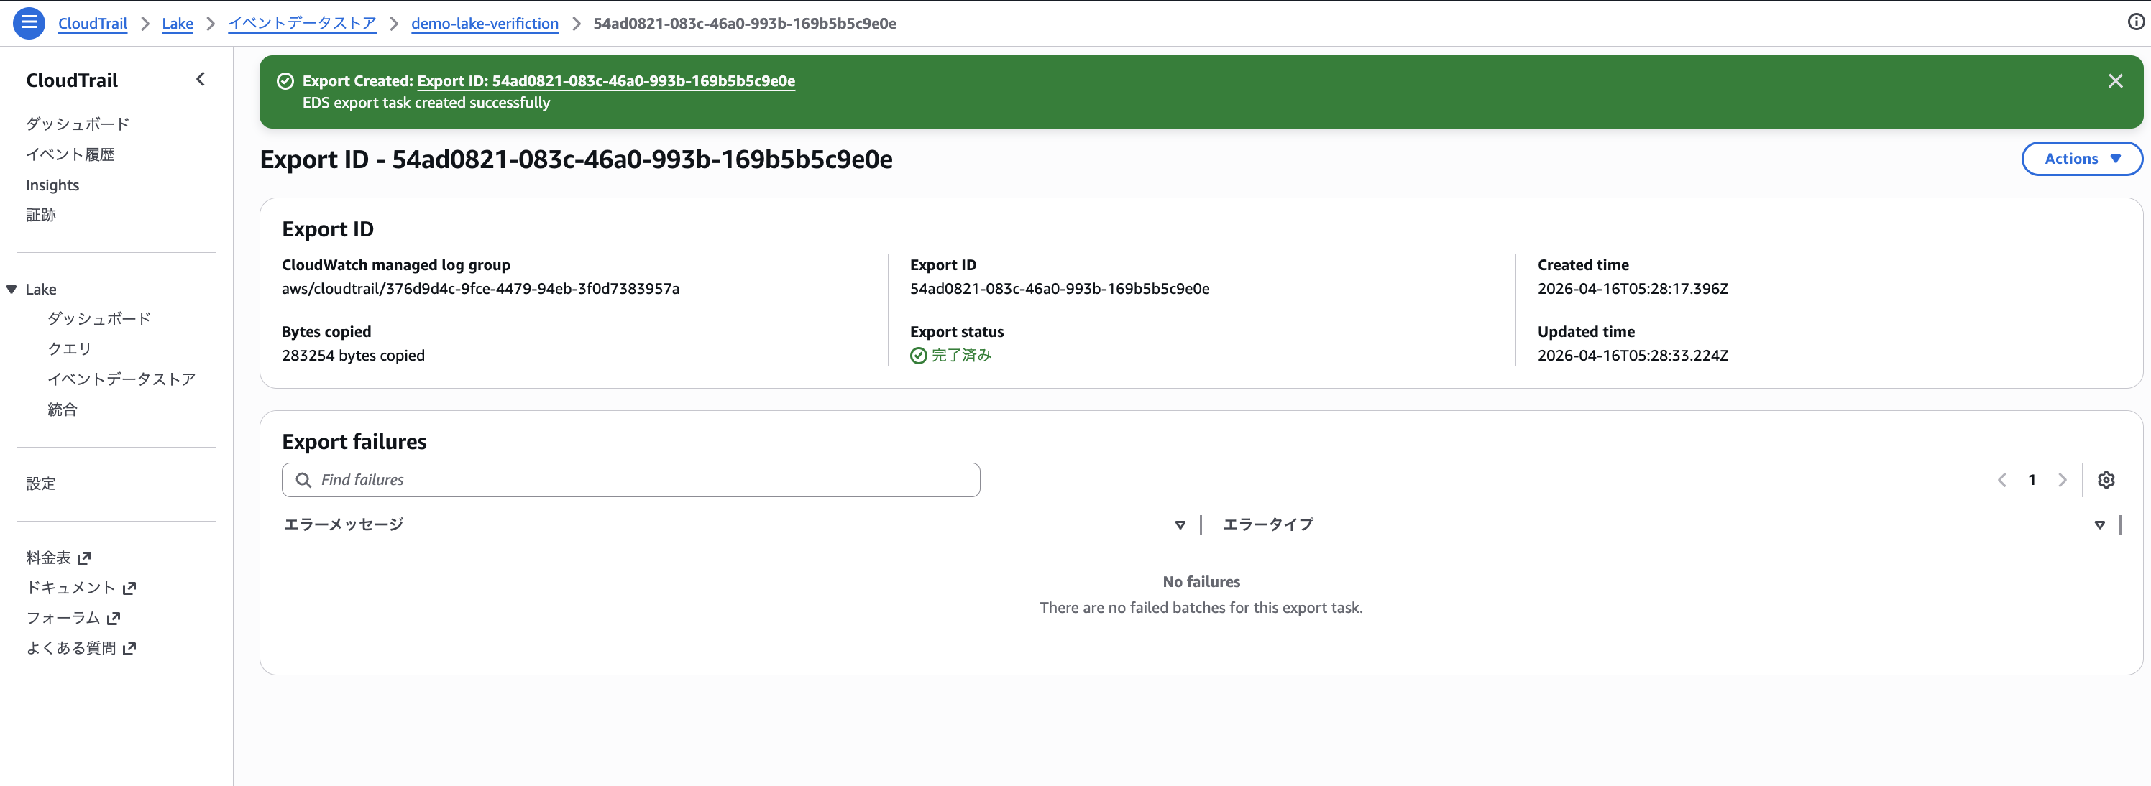This screenshot has width=2151, height=786.
Task: Click the success check icon in the banner
Action: pos(285,81)
